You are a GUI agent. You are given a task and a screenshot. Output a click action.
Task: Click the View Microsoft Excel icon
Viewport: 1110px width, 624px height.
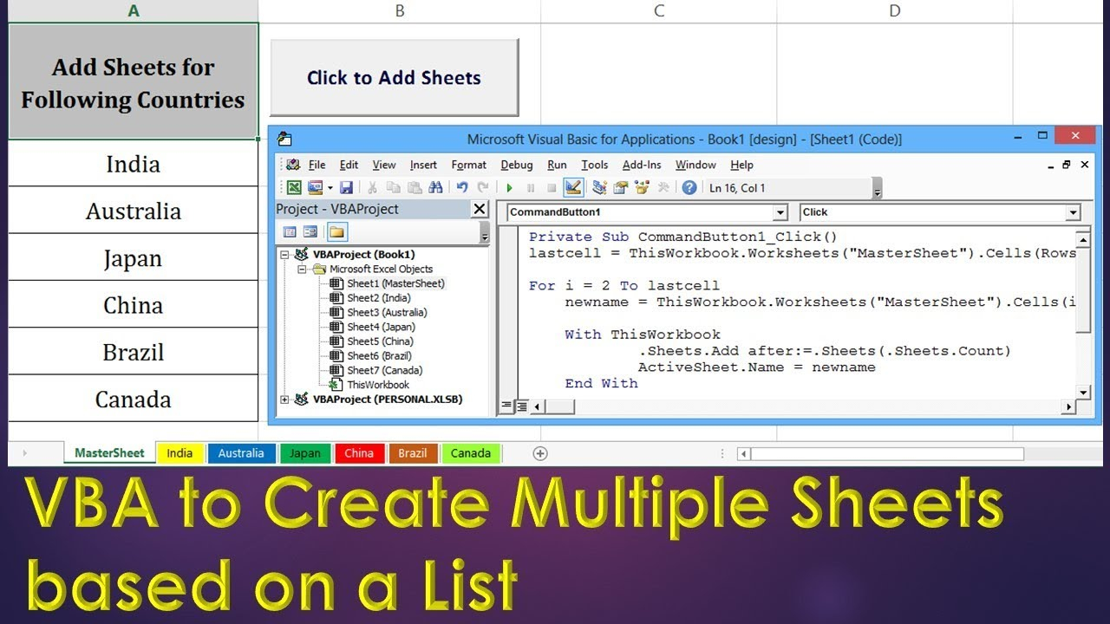294,187
